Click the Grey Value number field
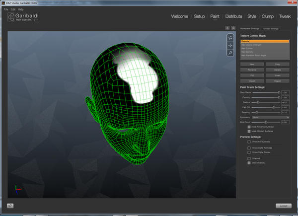Viewport: 298px width, 216px height. click(286, 92)
